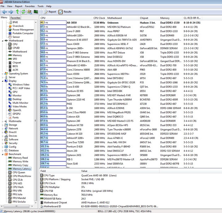This screenshot has width=222, height=213.
Task: Open the Portable Computer icon
Action: [10, 33]
